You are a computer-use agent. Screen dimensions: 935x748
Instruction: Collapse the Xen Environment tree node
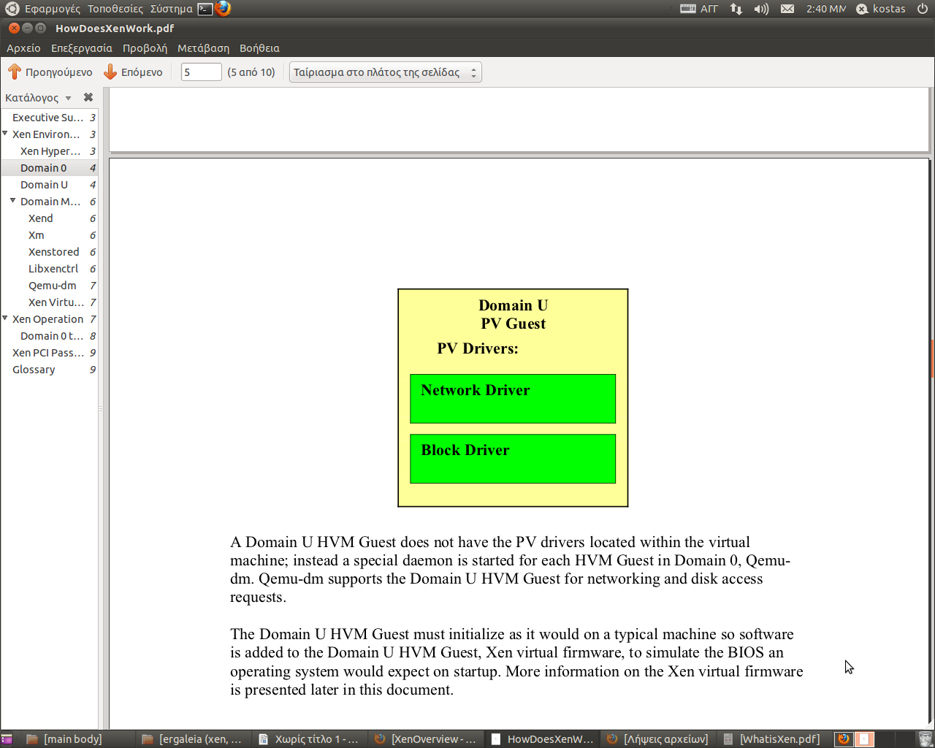[x=5, y=134]
